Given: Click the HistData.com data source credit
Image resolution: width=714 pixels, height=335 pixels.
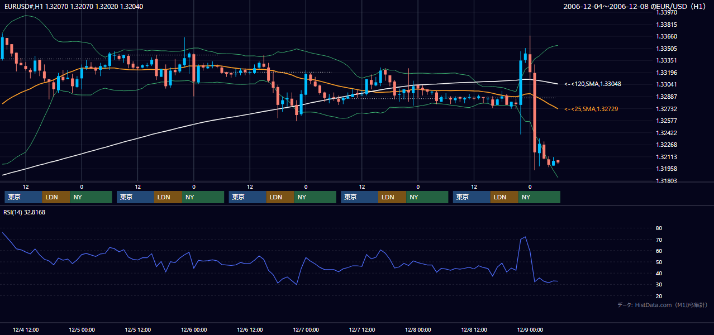Looking at the screenshot, I should pyautogui.click(x=663, y=305).
